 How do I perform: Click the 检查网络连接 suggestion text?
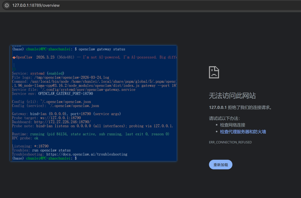coord(232,125)
